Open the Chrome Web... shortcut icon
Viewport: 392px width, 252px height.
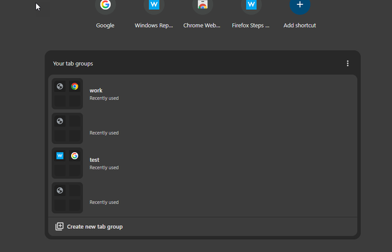(x=203, y=4)
